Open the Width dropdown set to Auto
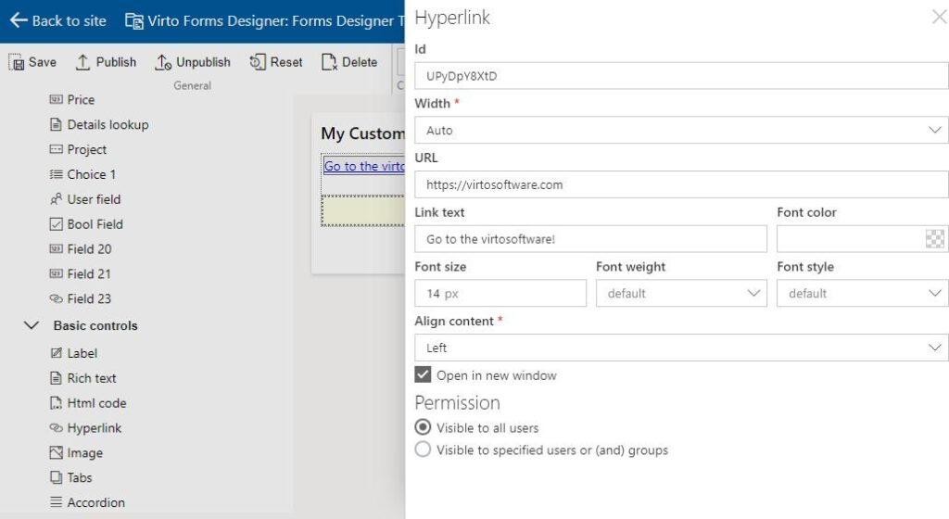This screenshot has height=519, width=949. (681, 130)
